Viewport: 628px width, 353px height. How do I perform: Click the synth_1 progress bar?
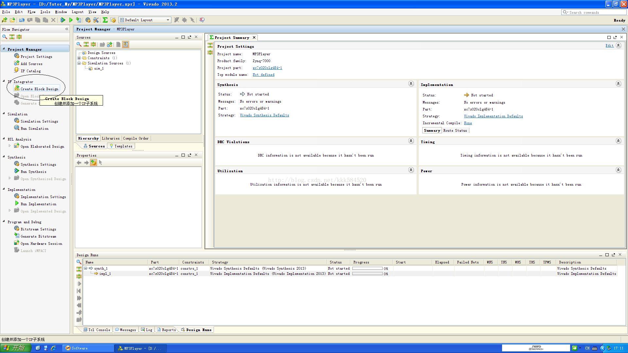(367, 268)
